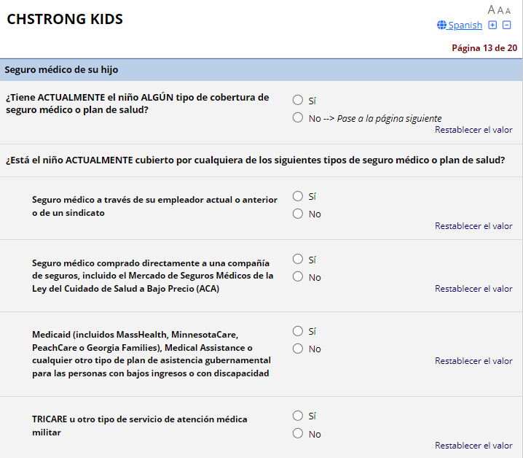Select Sí for seguro comprado directamente (ACA)
The image size is (523, 458).
pyautogui.click(x=298, y=259)
